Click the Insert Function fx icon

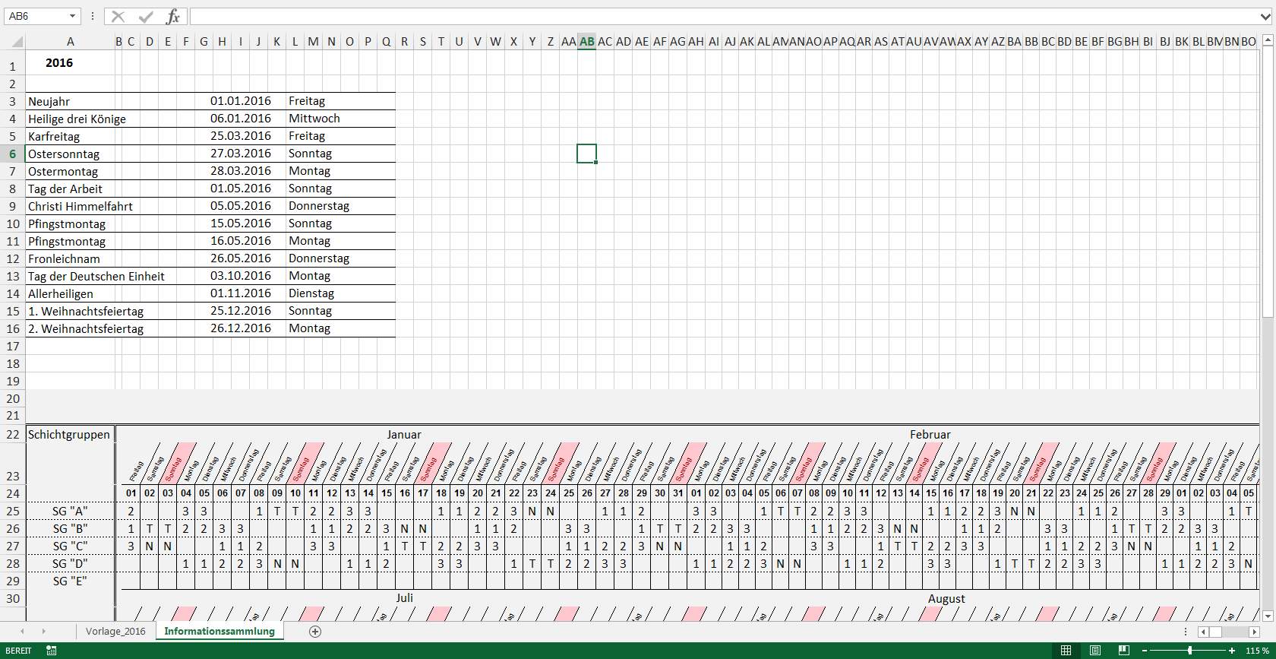[173, 16]
